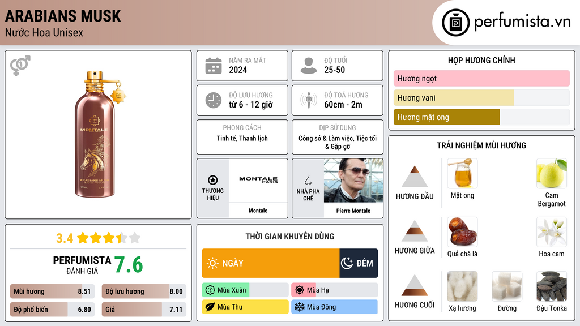
Task: Select the Mùa Thu season bar
Action: [245, 307]
